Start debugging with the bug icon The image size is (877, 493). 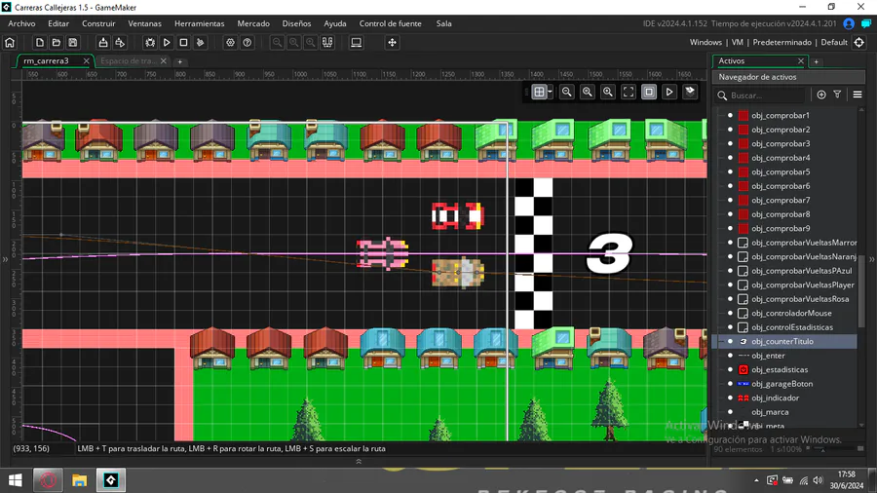(x=150, y=43)
